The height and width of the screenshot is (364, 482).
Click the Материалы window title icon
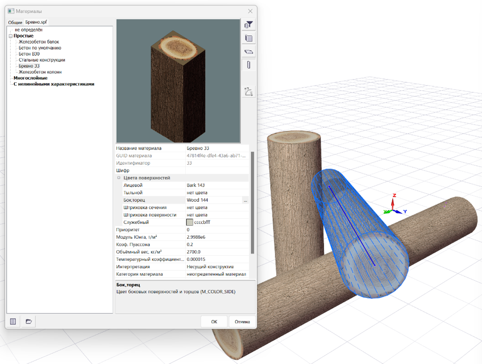pyautogui.click(x=11, y=11)
